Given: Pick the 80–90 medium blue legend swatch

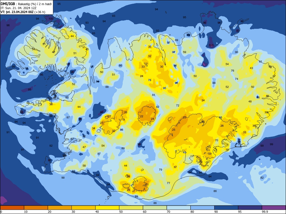Looking at the screenshot, I should 202,208.
